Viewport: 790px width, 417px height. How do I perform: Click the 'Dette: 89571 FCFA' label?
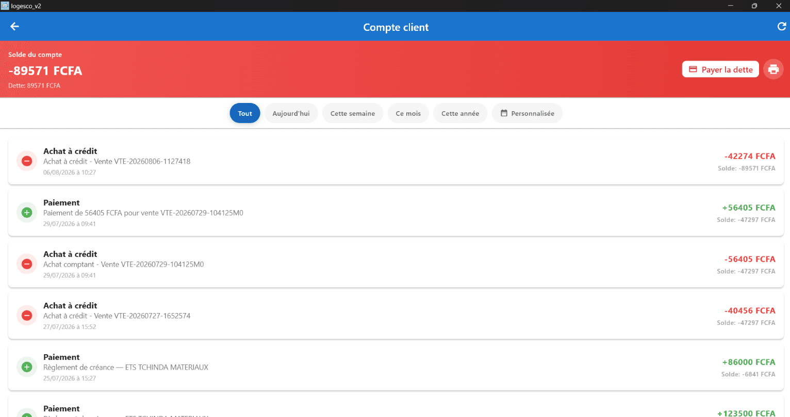(34, 85)
